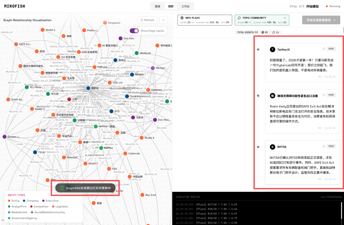344x225 pixels.
Task: Click Twitter/X post avatar icon
Action: (x=272, y=49)
